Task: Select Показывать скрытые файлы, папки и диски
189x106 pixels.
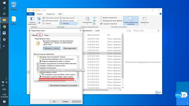Action: [x=40, y=77]
